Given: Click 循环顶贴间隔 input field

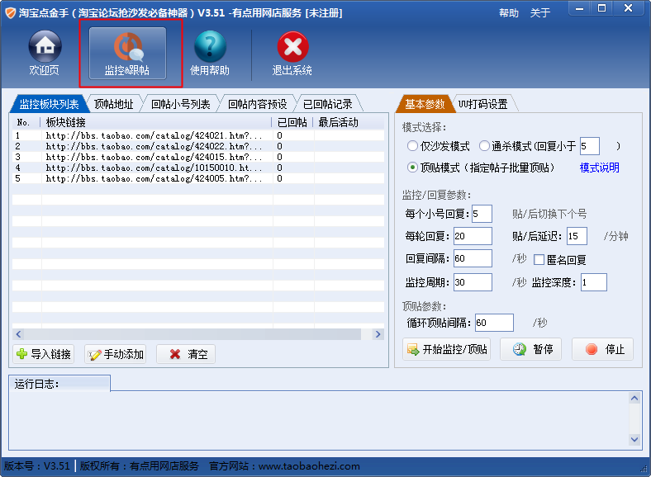Looking at the screenshot, I should 494,323.
